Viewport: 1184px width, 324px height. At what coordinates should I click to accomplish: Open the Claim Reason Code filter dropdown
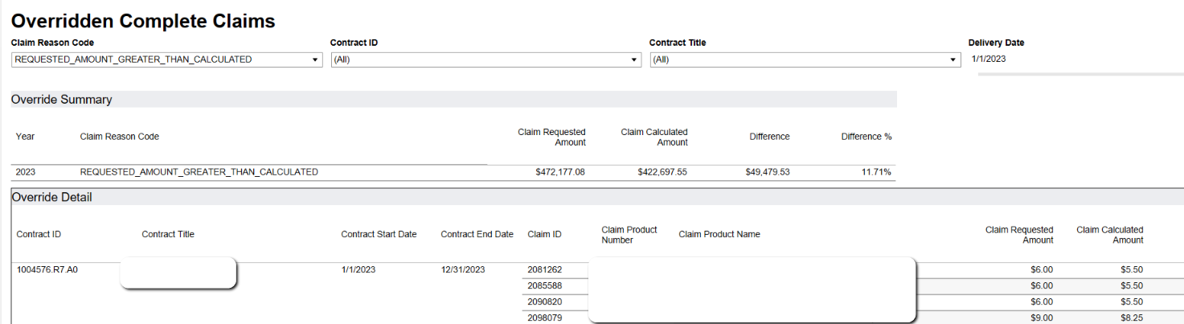[x=166, y=59]
